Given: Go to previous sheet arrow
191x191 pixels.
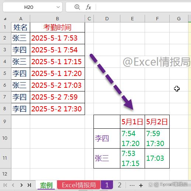Looking at the screenshot, I should (13, 185).
